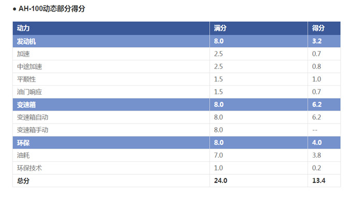
Task: Click the 油耗 row label
Action: click(x=23, y=156)
